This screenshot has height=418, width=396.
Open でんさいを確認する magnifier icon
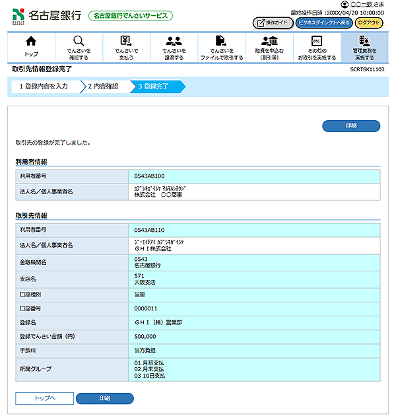79,42
